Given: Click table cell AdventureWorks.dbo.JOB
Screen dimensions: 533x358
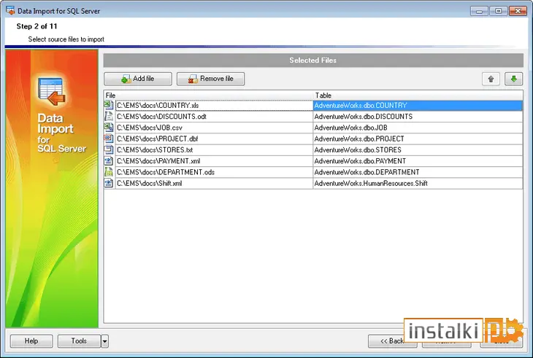Looking at the screenshot, I should click(x=418, y=128).
